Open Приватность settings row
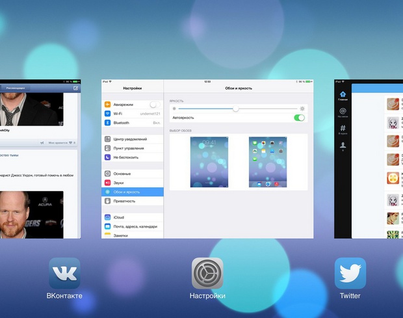This screenshot has width=403, height=318. [x=133, y=201]
